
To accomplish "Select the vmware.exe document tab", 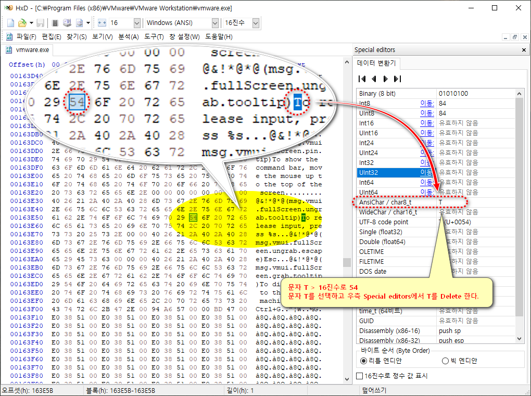I will click(x=28, y=50).
